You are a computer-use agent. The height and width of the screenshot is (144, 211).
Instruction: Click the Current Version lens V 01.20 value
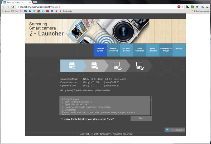[112, 82]
